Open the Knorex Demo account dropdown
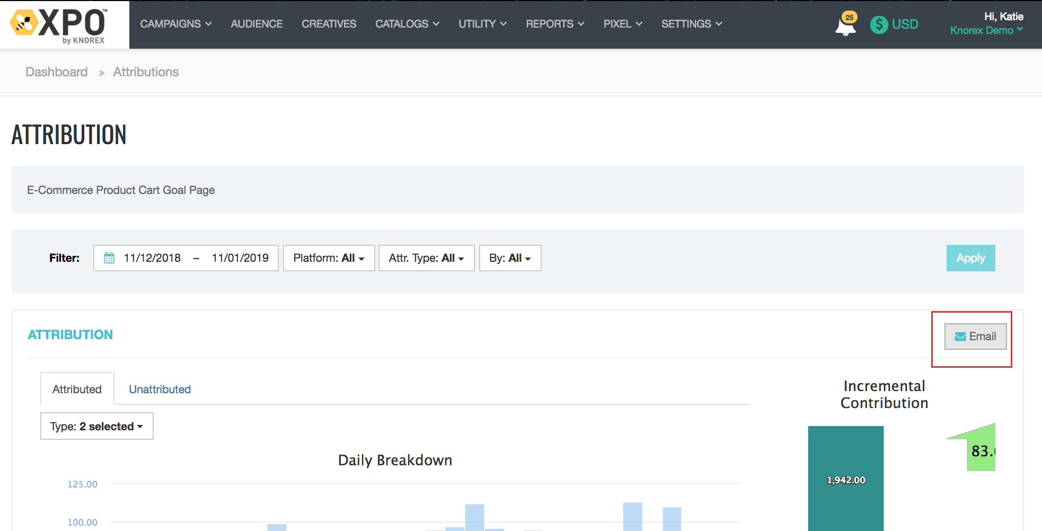This screenshot has width=1042, height=531. point(986,30)
